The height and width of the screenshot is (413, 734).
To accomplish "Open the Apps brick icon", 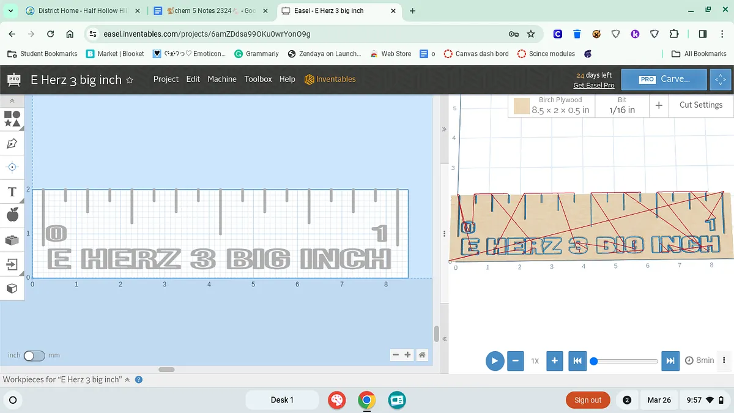I will (12, 240).
